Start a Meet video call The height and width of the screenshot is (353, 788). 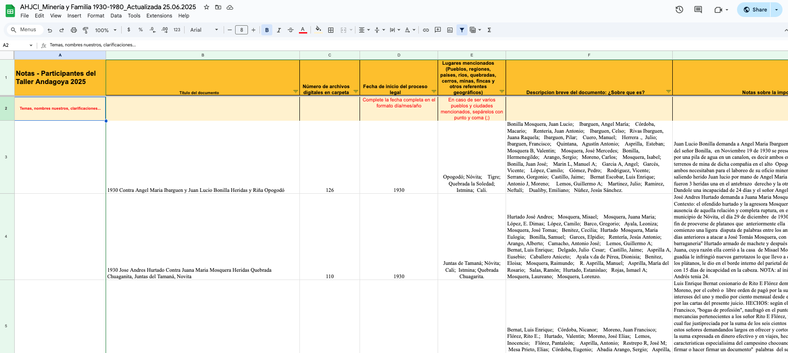click(x=718, y=10)
